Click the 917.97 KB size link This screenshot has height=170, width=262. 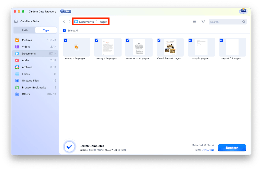(208, 150)
